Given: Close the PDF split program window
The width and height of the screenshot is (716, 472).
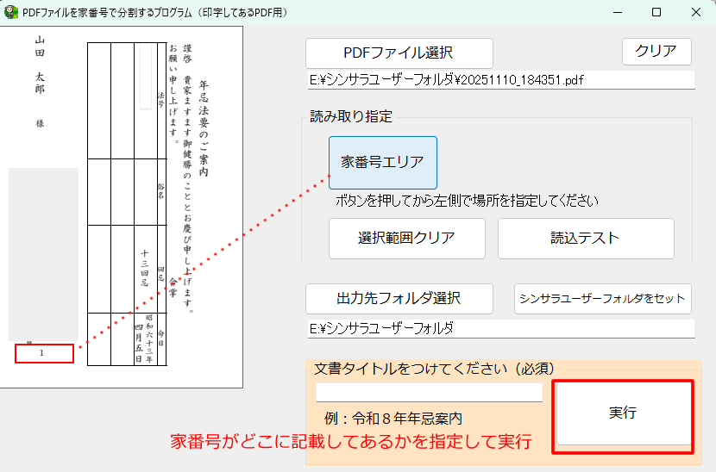Looking at the screenshot, I should (696, 12).
